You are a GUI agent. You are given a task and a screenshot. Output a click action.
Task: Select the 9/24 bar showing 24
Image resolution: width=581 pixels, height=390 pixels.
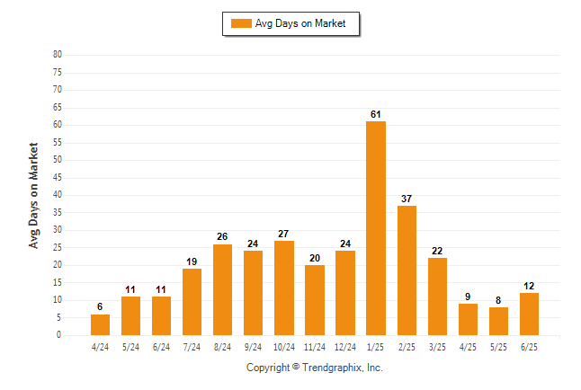(253, 293)
